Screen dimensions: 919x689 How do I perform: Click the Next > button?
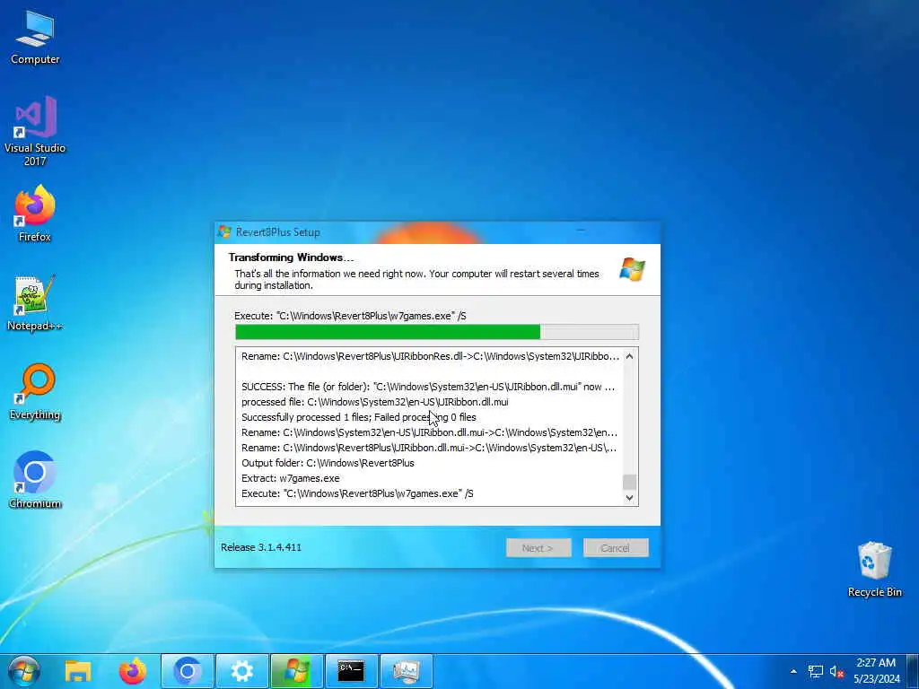(x=538, y=548)
